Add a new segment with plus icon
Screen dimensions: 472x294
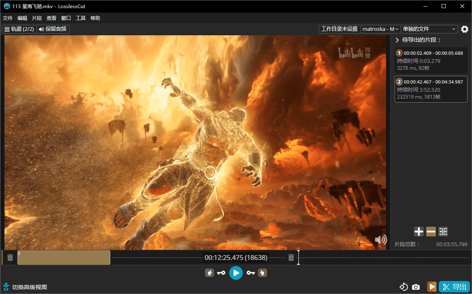pos(418,232)
